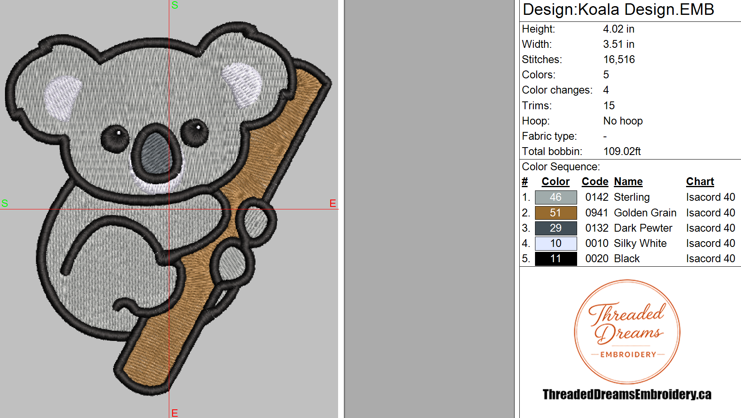Click the Width value '3.51 in'
The height and width of the screenshot is (418, 741).
(x=618, y=44)
